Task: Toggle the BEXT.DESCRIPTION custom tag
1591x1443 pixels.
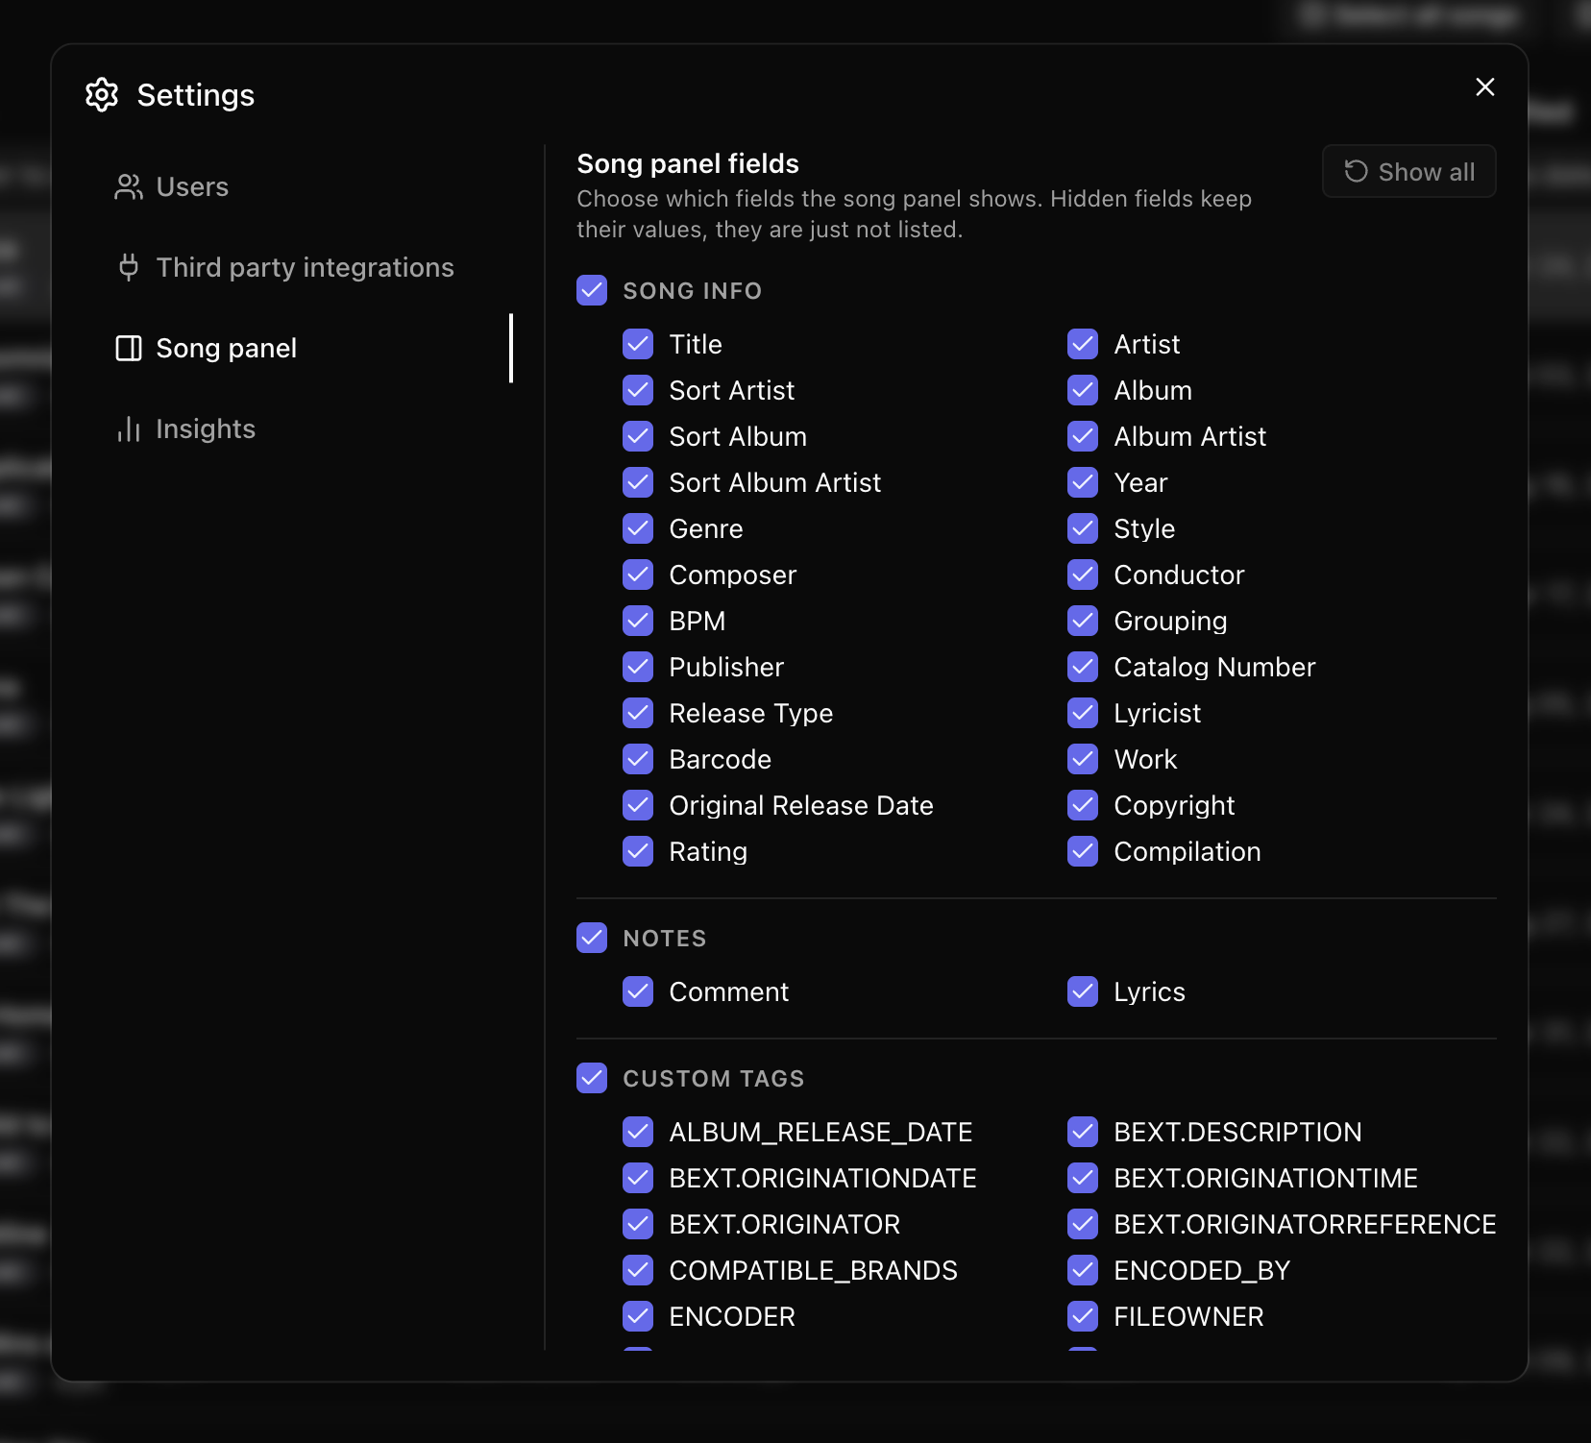Action: pyautogui.click(x=1083, y=1132)
